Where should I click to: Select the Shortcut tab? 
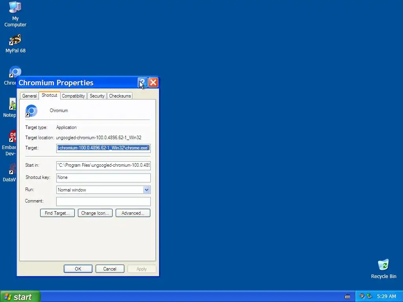[x=49, y=95]
